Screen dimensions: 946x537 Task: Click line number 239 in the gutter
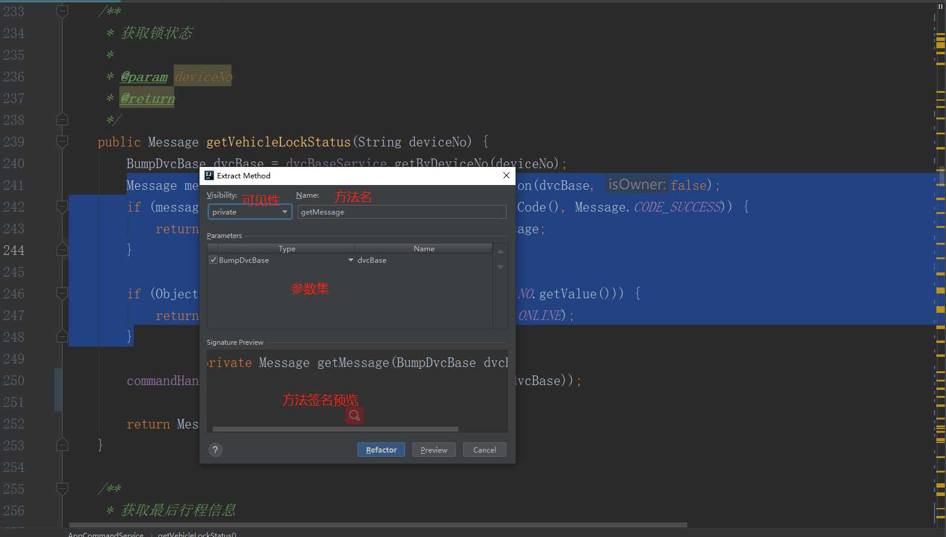14,142
